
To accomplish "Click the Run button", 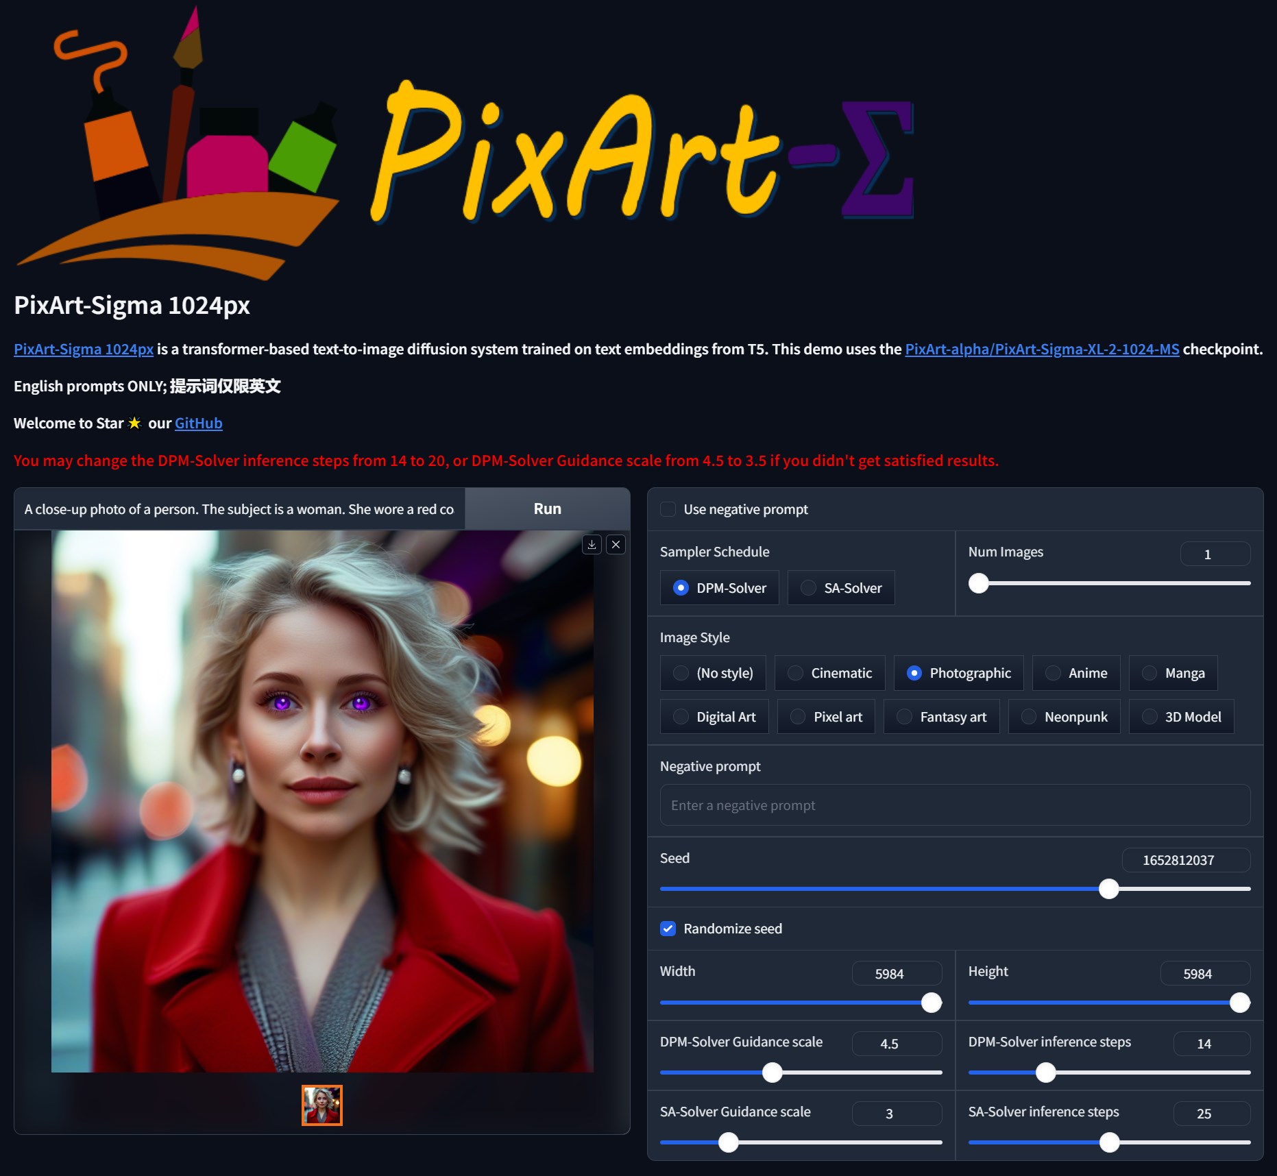I will [x=547, y=509].
